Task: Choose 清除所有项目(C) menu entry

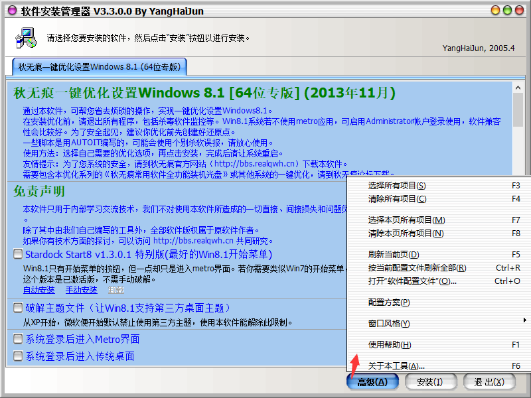Action: coord(439,199)
